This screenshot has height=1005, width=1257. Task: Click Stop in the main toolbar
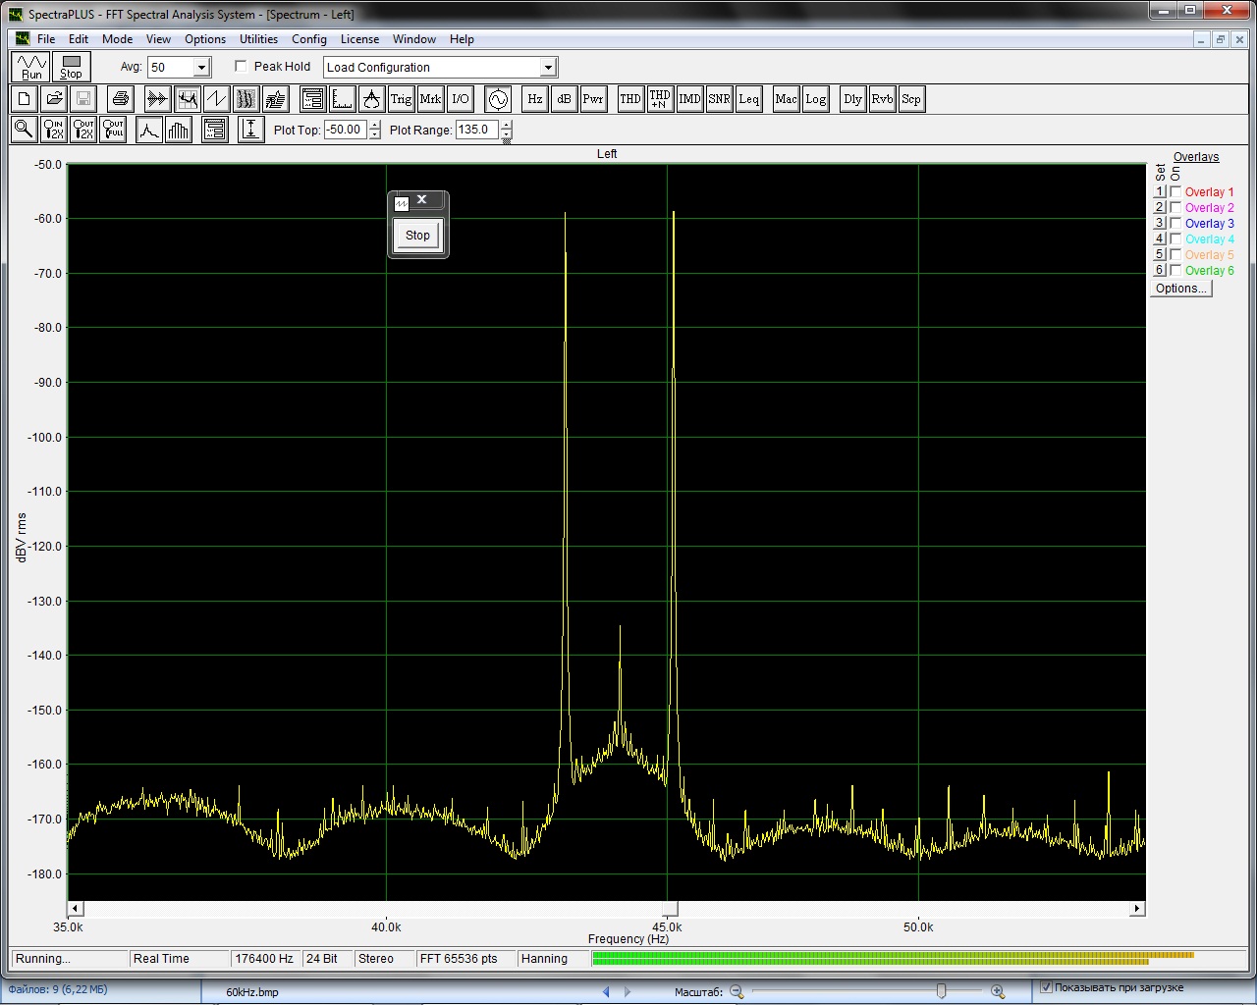click(x=71, y=67)
